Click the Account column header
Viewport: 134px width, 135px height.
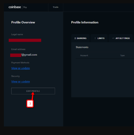click(84, 55)
